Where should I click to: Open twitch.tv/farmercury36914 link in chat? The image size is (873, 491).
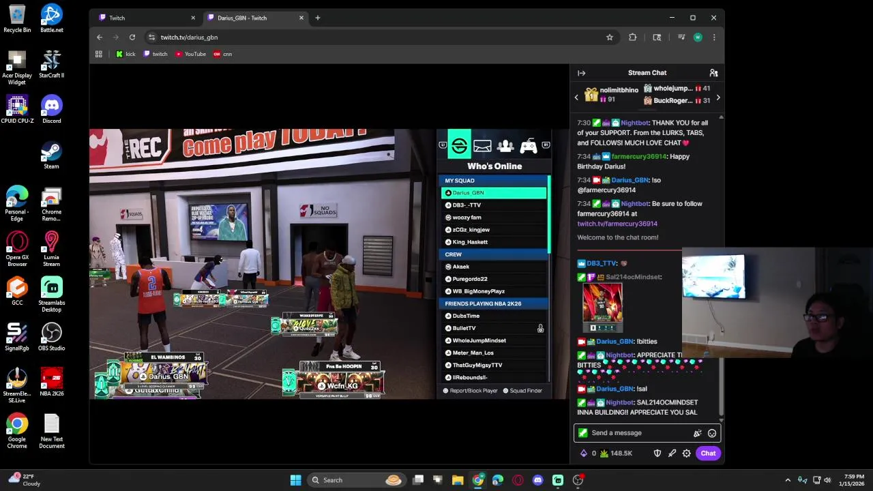point(617,224)
